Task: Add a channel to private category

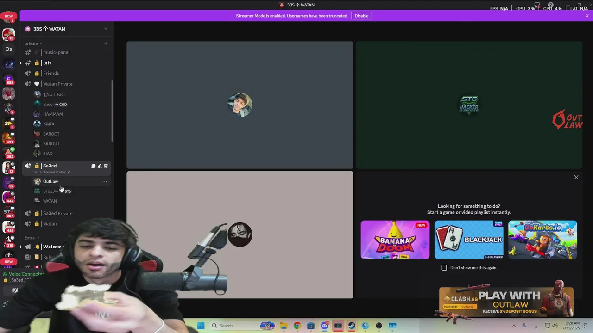Action: coord(106,43)
